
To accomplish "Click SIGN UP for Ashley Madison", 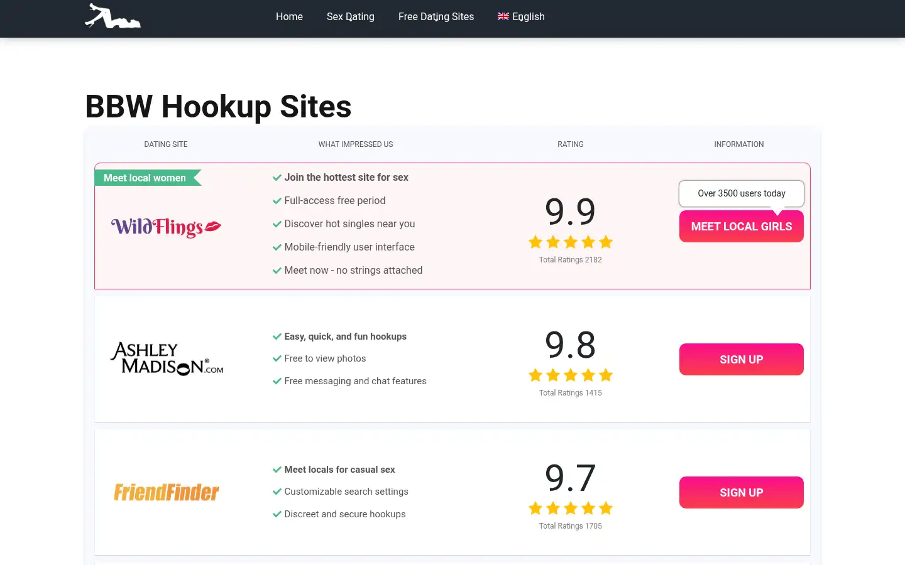I will [x=742, y=359].
